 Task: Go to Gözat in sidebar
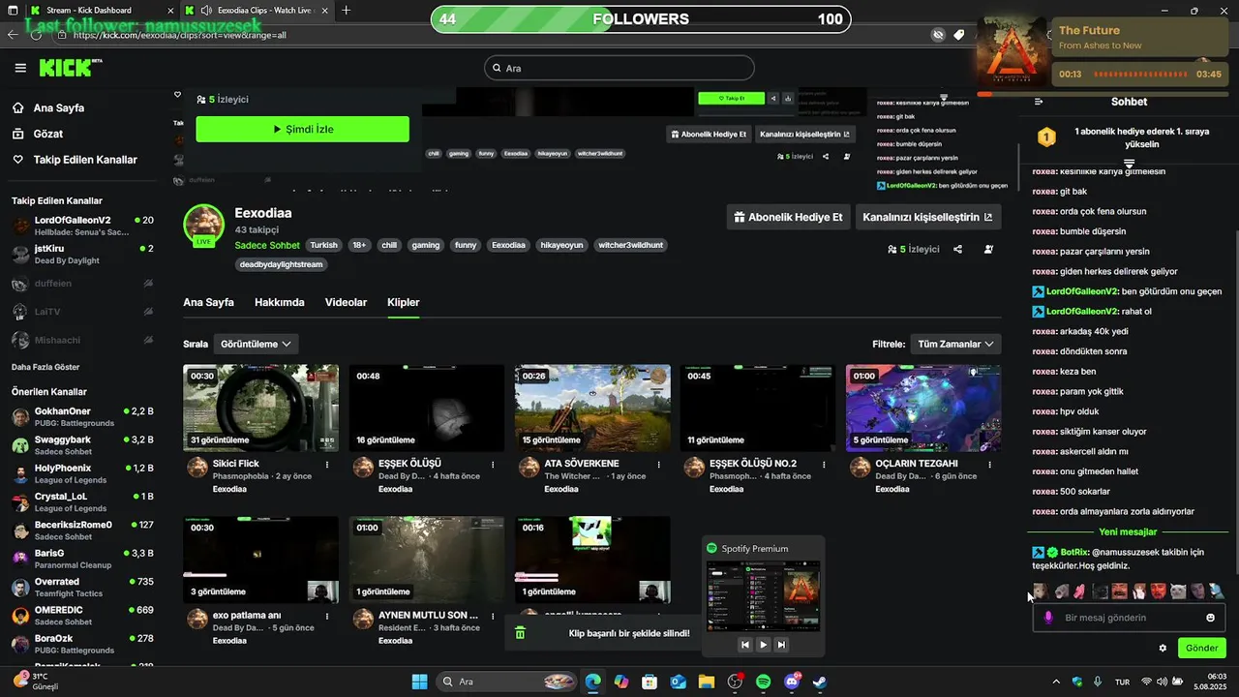(48, 134)
